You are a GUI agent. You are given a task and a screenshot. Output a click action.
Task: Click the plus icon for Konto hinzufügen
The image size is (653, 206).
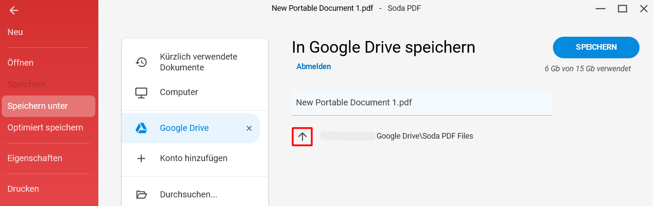(x=141, y=158)
